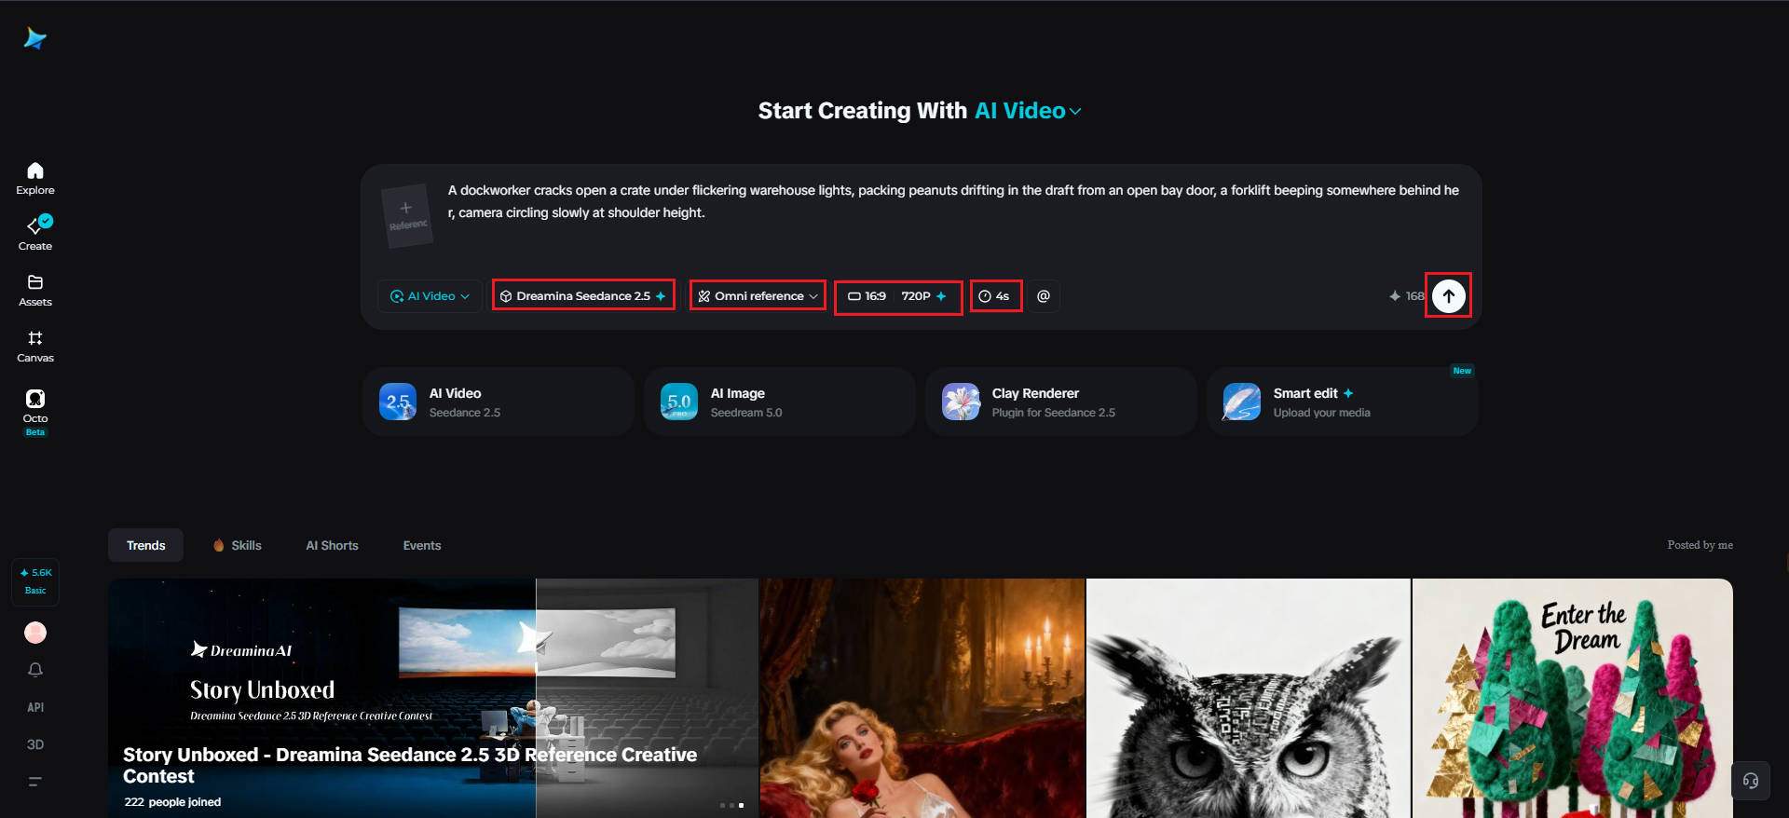Switch to the Skills tab

pyautogui.click(x=238, y=545)
